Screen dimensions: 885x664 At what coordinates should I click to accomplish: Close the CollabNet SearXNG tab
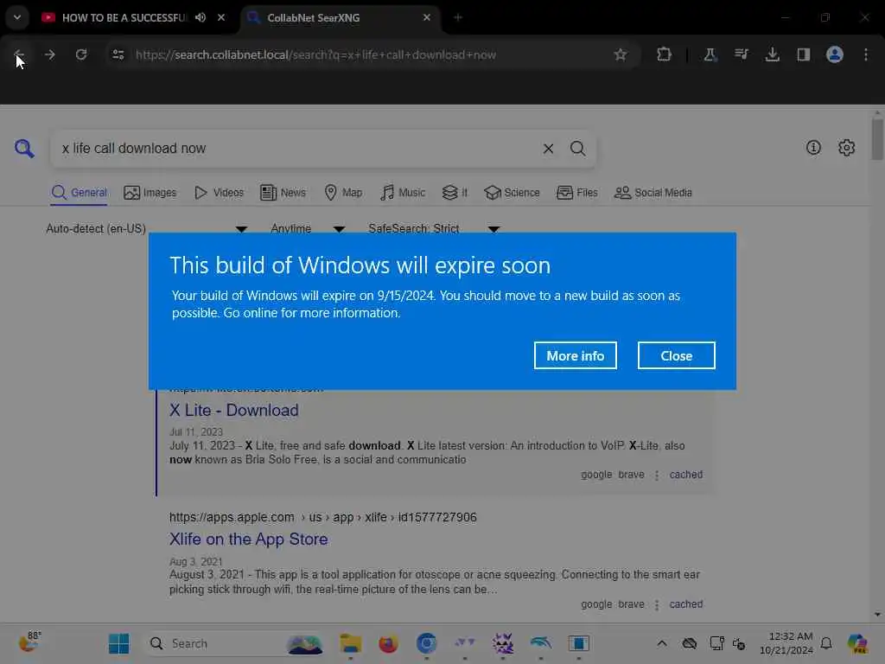[427, 17]
